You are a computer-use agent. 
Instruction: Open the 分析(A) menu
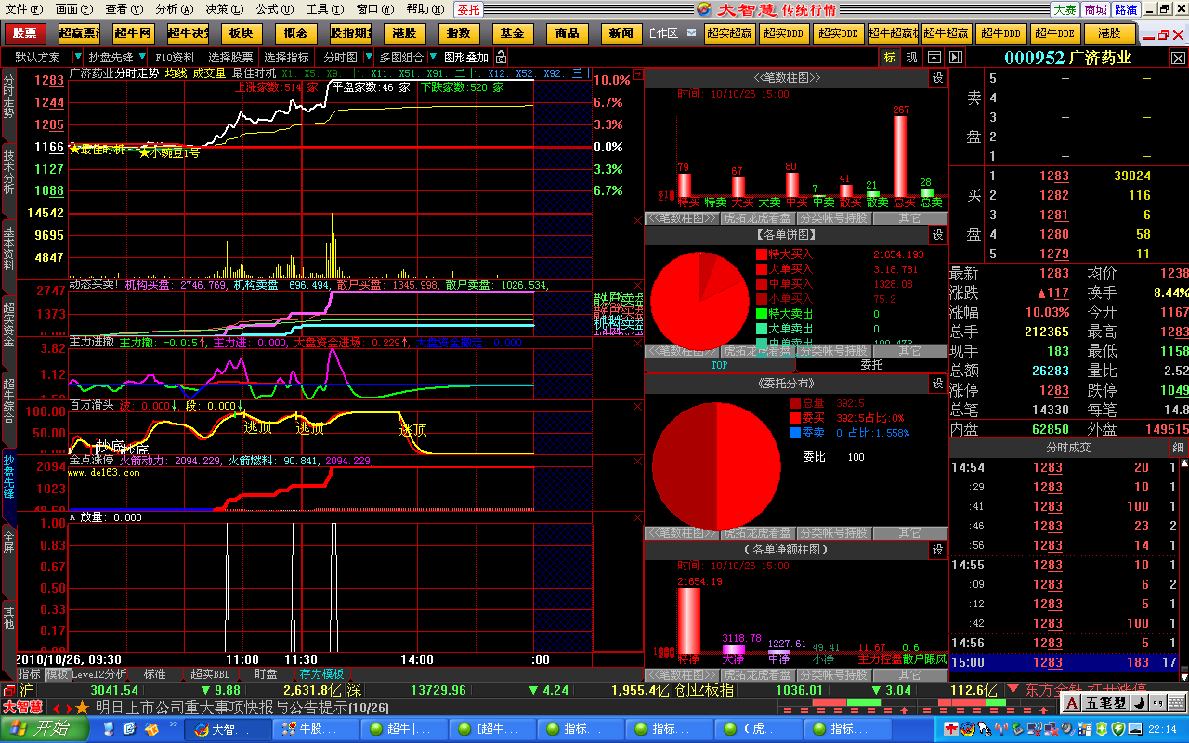point(175,9)
